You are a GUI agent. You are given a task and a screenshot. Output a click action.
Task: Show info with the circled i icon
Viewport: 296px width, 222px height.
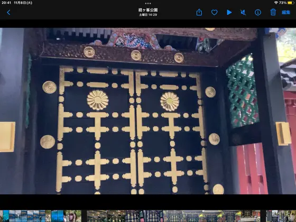click(258, 13)
